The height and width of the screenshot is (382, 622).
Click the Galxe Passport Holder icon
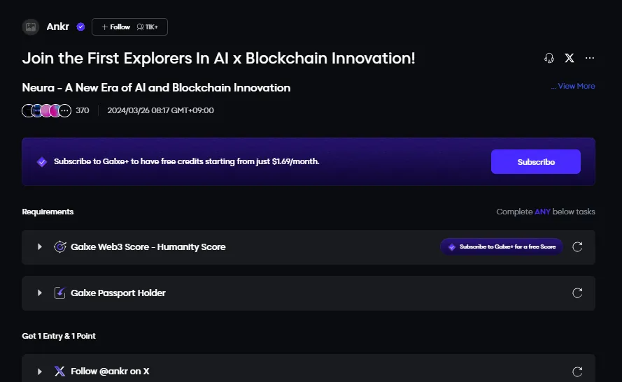click(60, 293)
